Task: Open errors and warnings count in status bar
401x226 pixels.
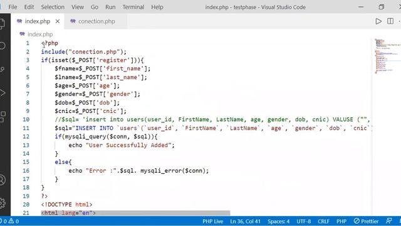Action: [x=9, y=221]
